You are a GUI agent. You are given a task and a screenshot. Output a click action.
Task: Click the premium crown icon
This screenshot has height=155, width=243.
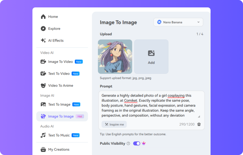[x=144, y=144]
